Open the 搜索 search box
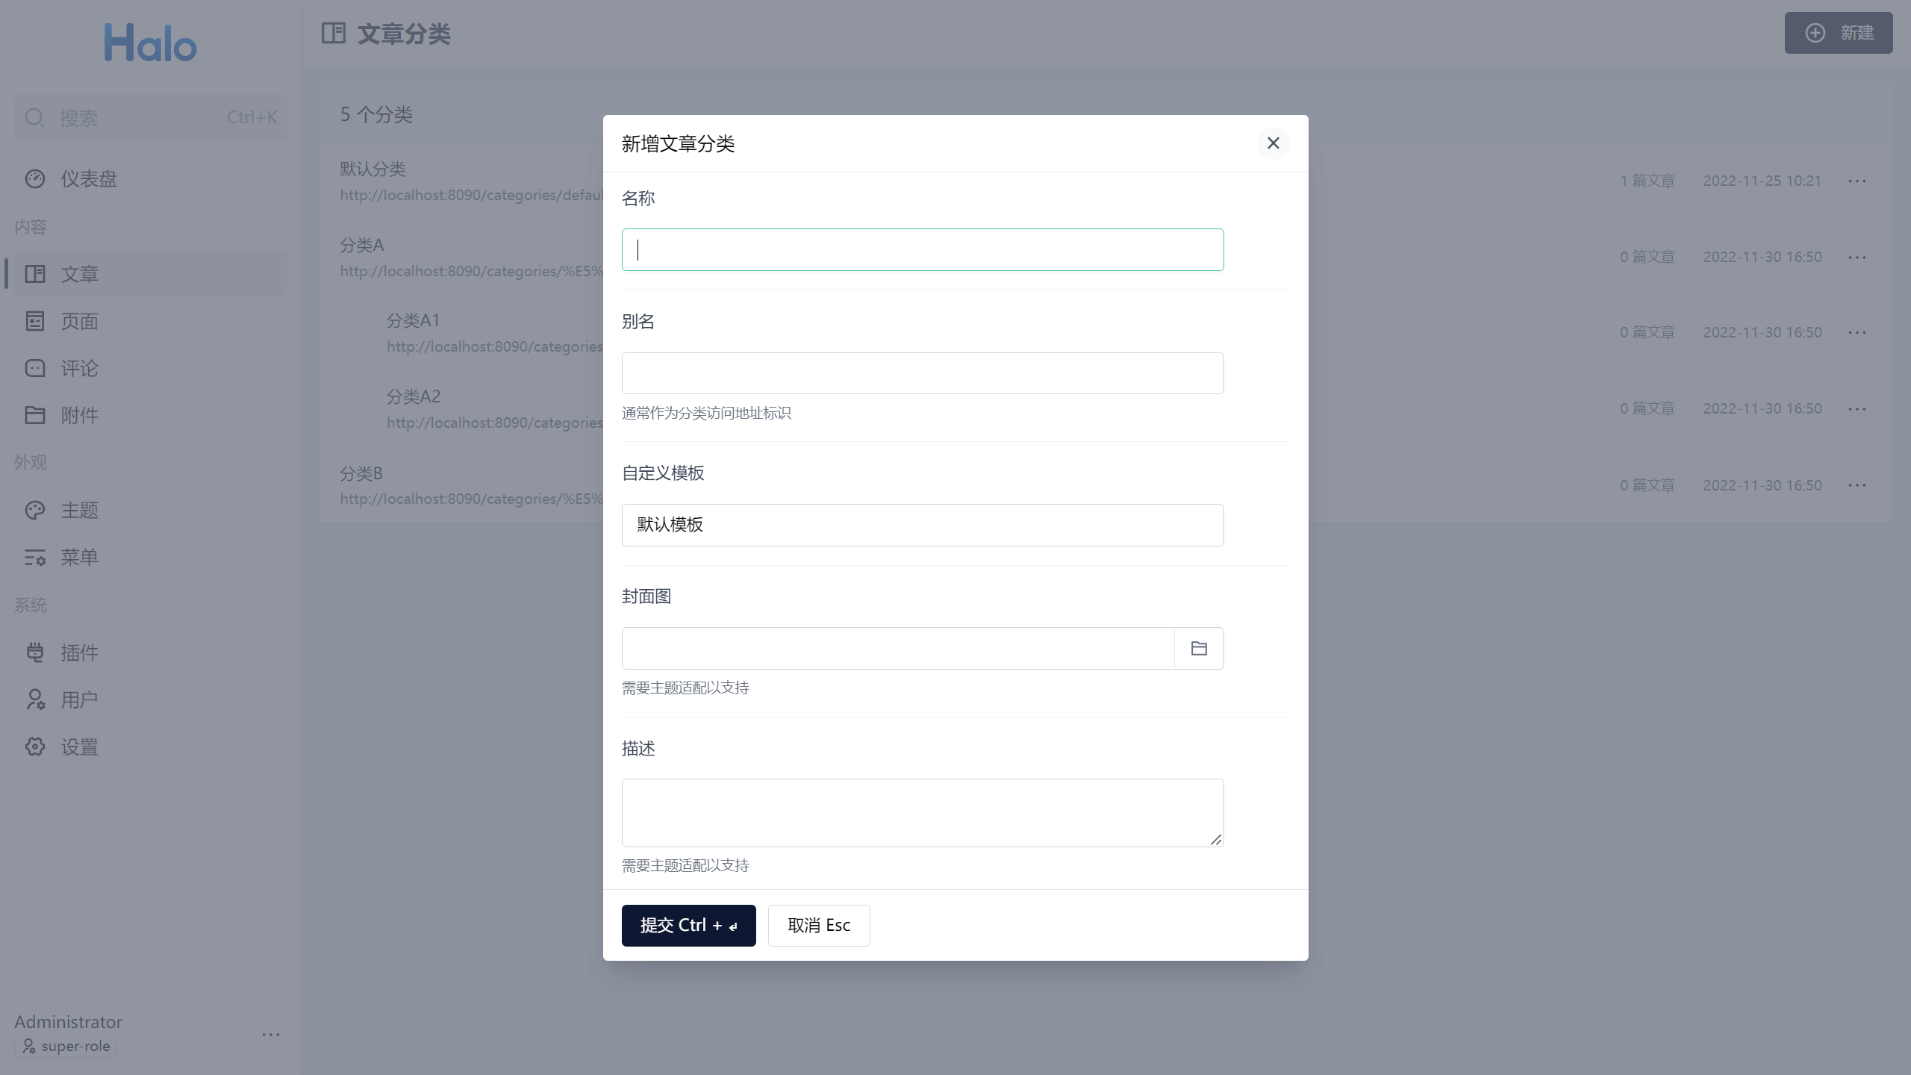Screen dimensions: 1911x1075 point(150,117)
